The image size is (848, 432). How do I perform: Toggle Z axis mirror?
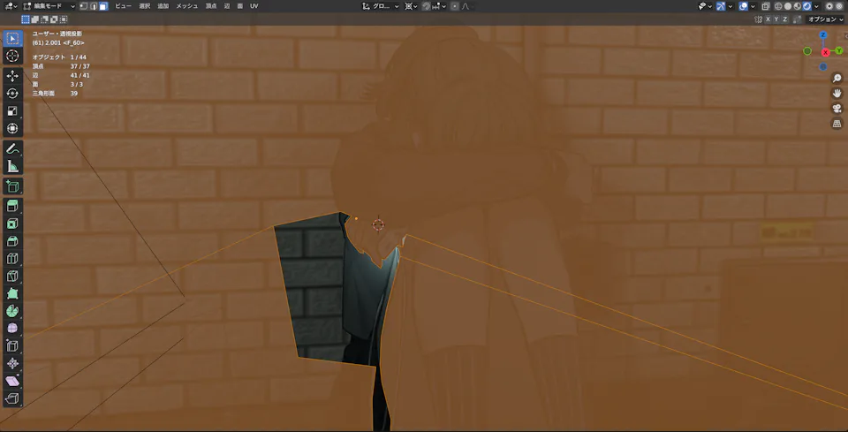click(x=784, y=19)
